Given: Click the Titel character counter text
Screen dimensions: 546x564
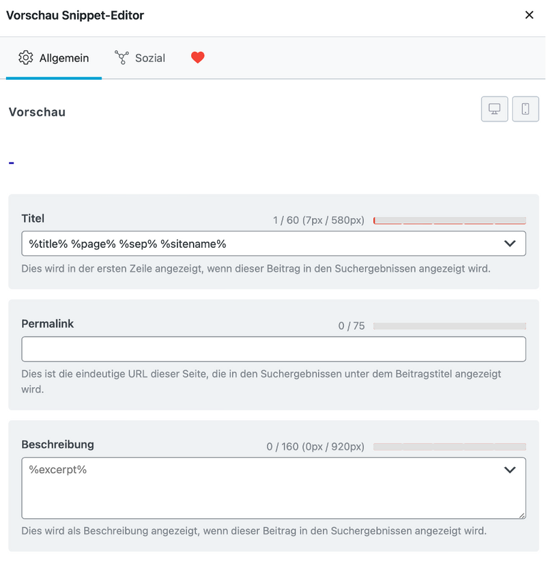Looking at the screenshot, I should click(319, 220).
